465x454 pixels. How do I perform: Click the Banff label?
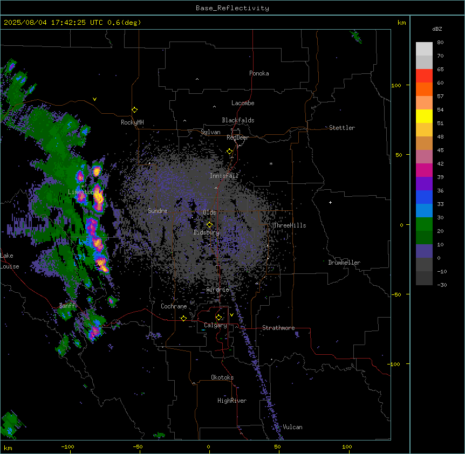coord(67,306)
